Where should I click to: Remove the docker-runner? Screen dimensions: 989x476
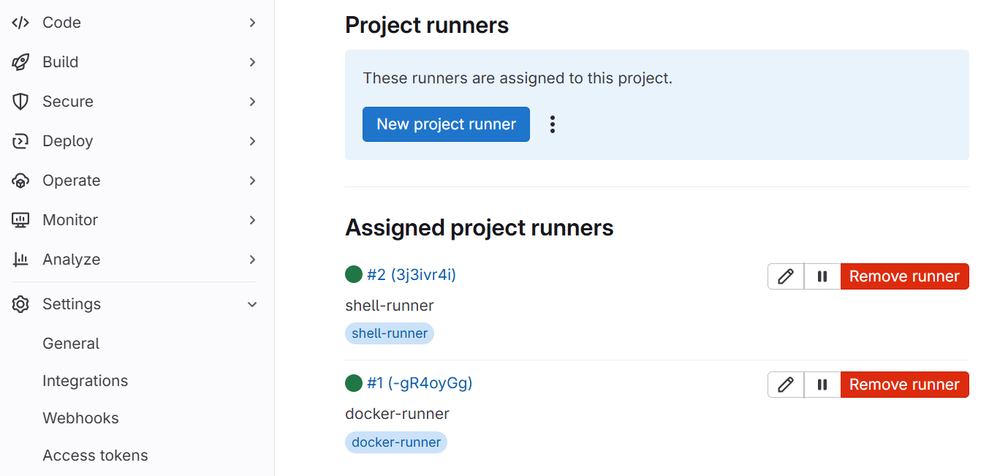904,385
